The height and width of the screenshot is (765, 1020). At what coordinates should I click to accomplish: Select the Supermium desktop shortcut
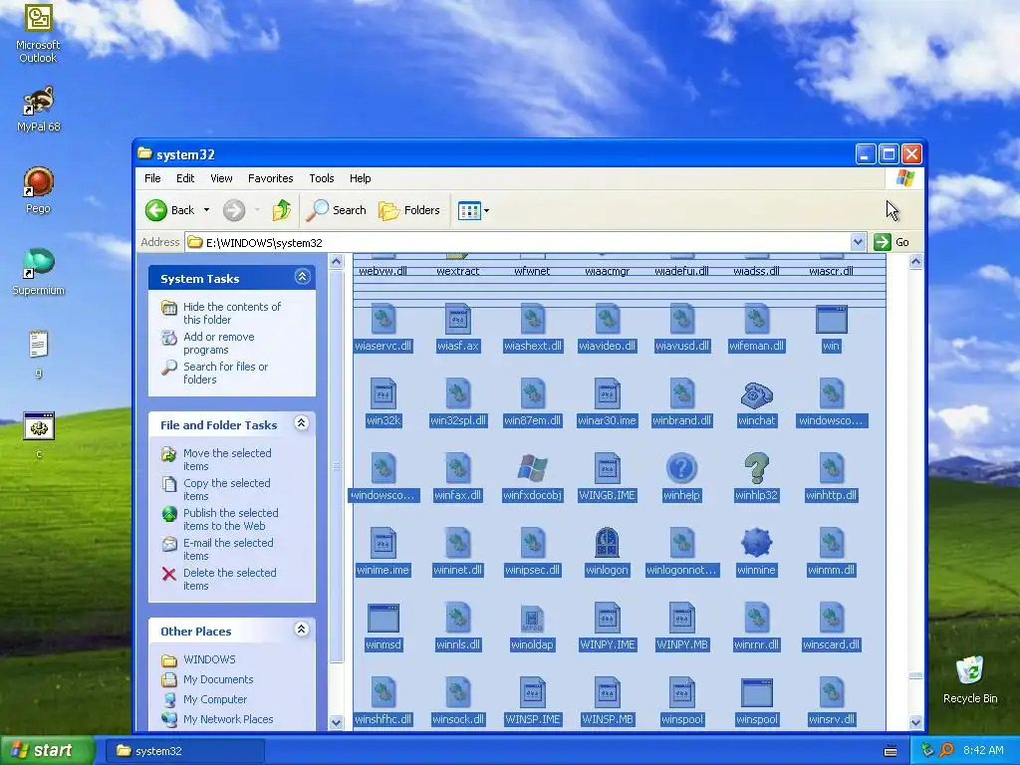[39, 272]
